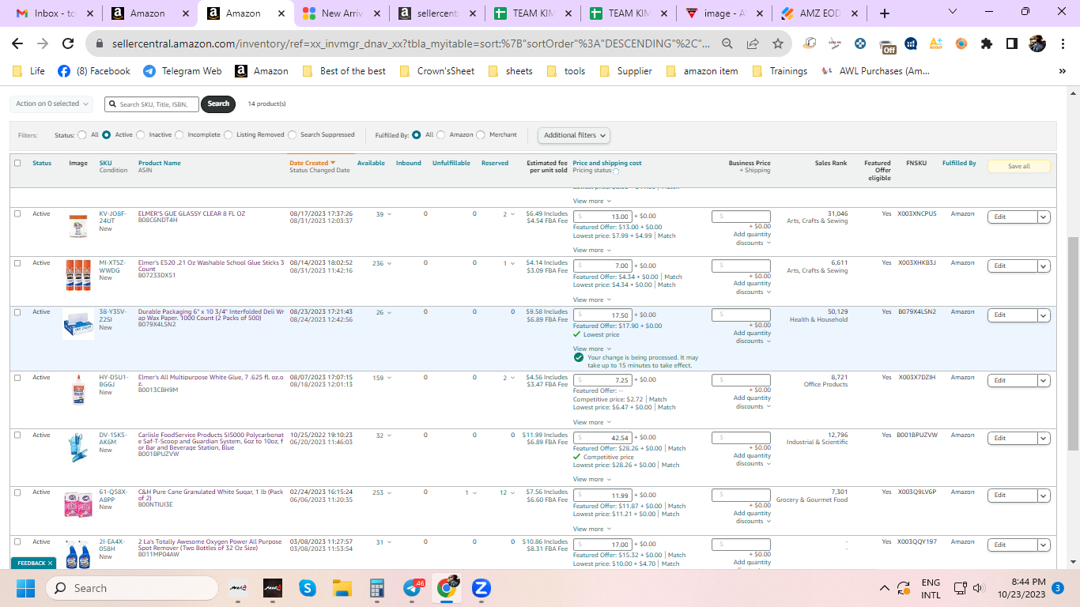Open the 'Best of the best' bookmark folder
Screen dimensions: 1080x607
click(x=344, y=71)
